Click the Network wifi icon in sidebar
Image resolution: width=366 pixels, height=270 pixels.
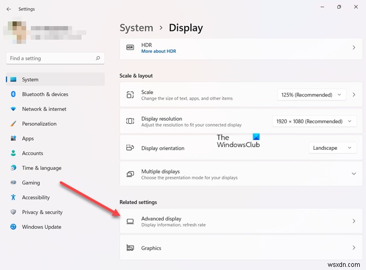tap(13, 109)
